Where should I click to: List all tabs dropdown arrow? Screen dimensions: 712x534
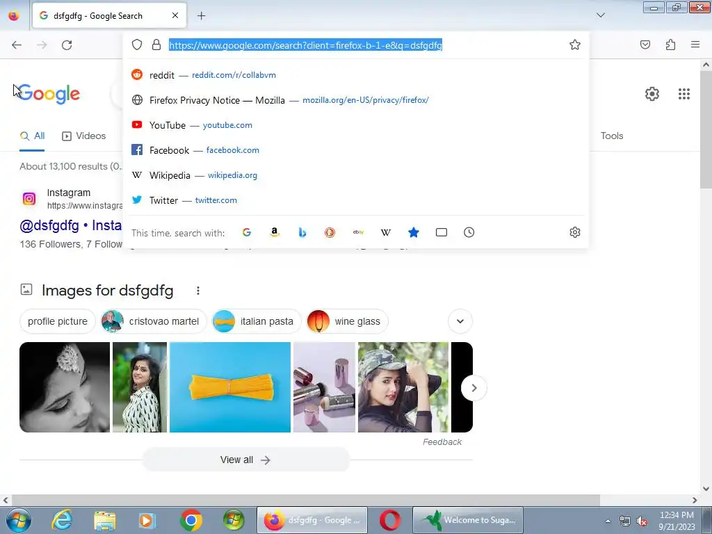coord(600,15)
